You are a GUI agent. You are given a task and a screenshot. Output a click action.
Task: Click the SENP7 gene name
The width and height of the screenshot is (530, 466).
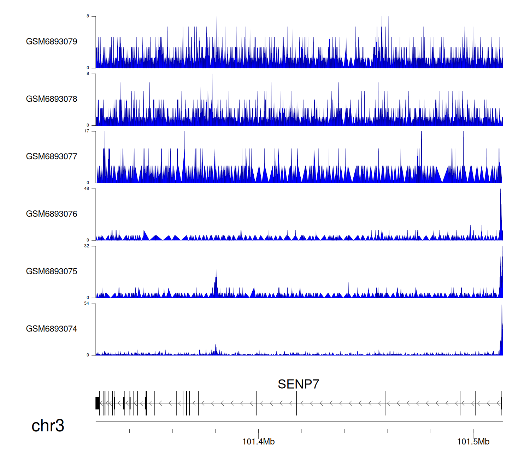[x=298, y=384]
